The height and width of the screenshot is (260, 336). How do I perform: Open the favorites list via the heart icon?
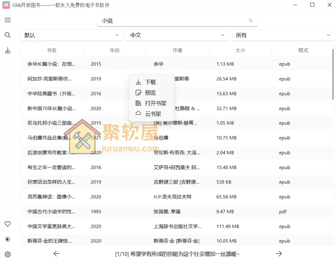point(8,224)
